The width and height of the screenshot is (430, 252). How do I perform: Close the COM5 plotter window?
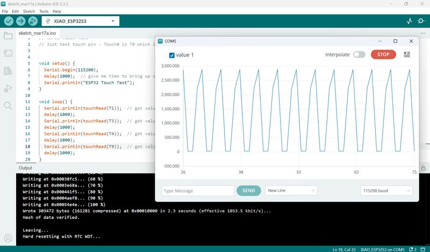click(x=411, y=41)
